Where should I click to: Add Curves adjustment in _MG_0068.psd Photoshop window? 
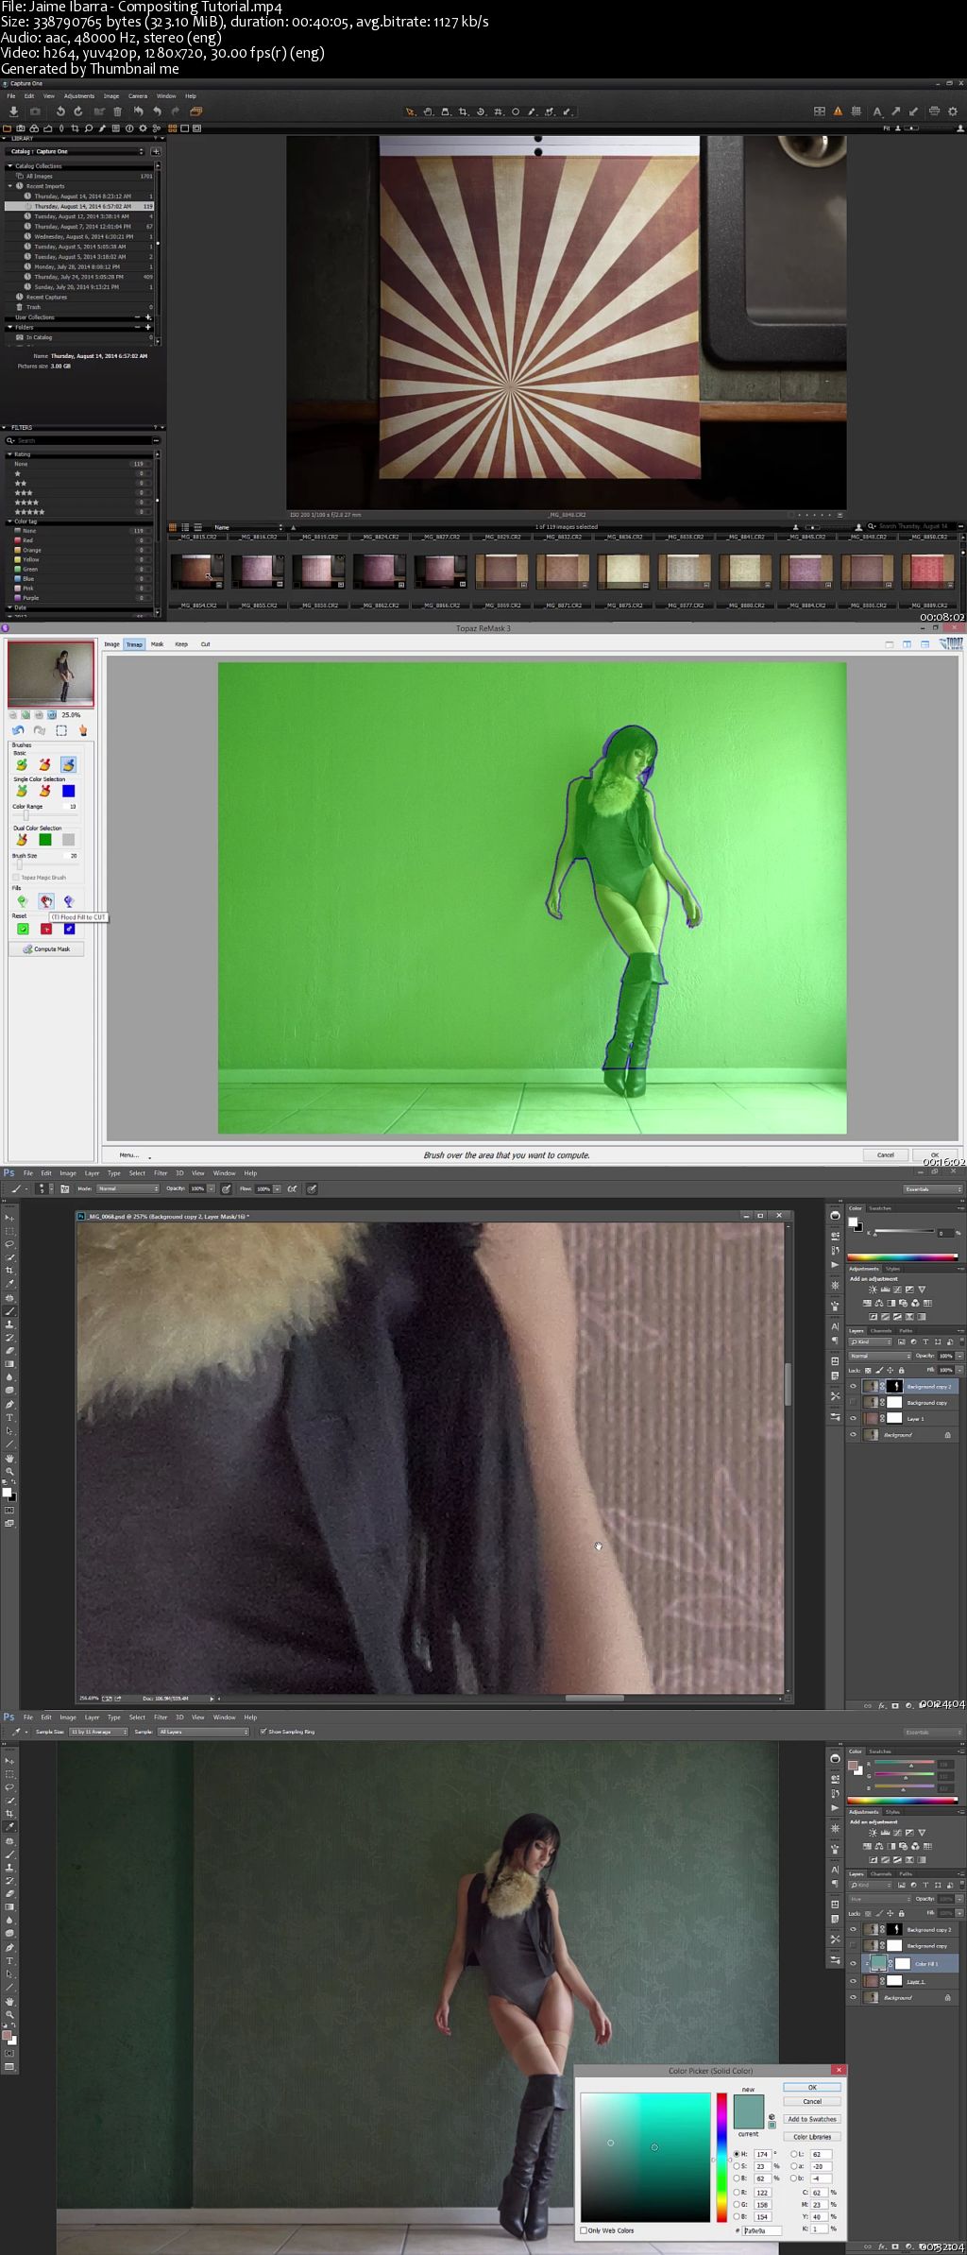coord(897,1290)
